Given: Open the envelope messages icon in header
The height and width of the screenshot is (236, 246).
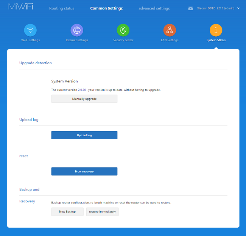Looking at the screenshot, I should [x=191, y=8].
